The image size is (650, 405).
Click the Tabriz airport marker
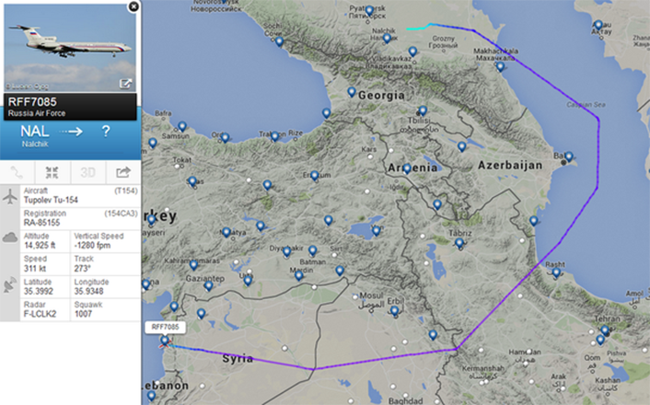[459, 243]
